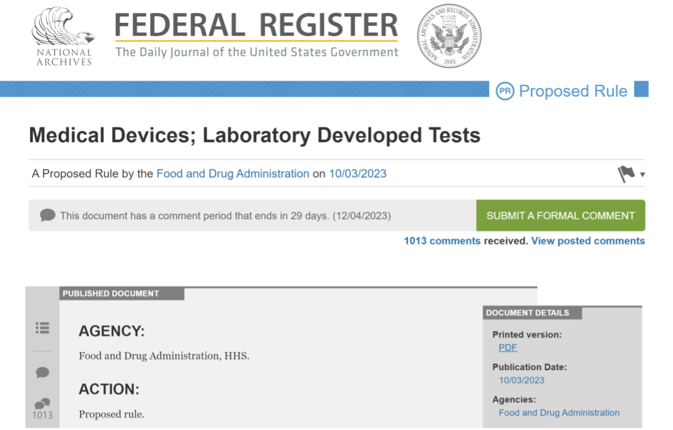The height and width of the screenshot is (430, 673).
Task: Submit a formal comment
Action: (x=560, y=215)
